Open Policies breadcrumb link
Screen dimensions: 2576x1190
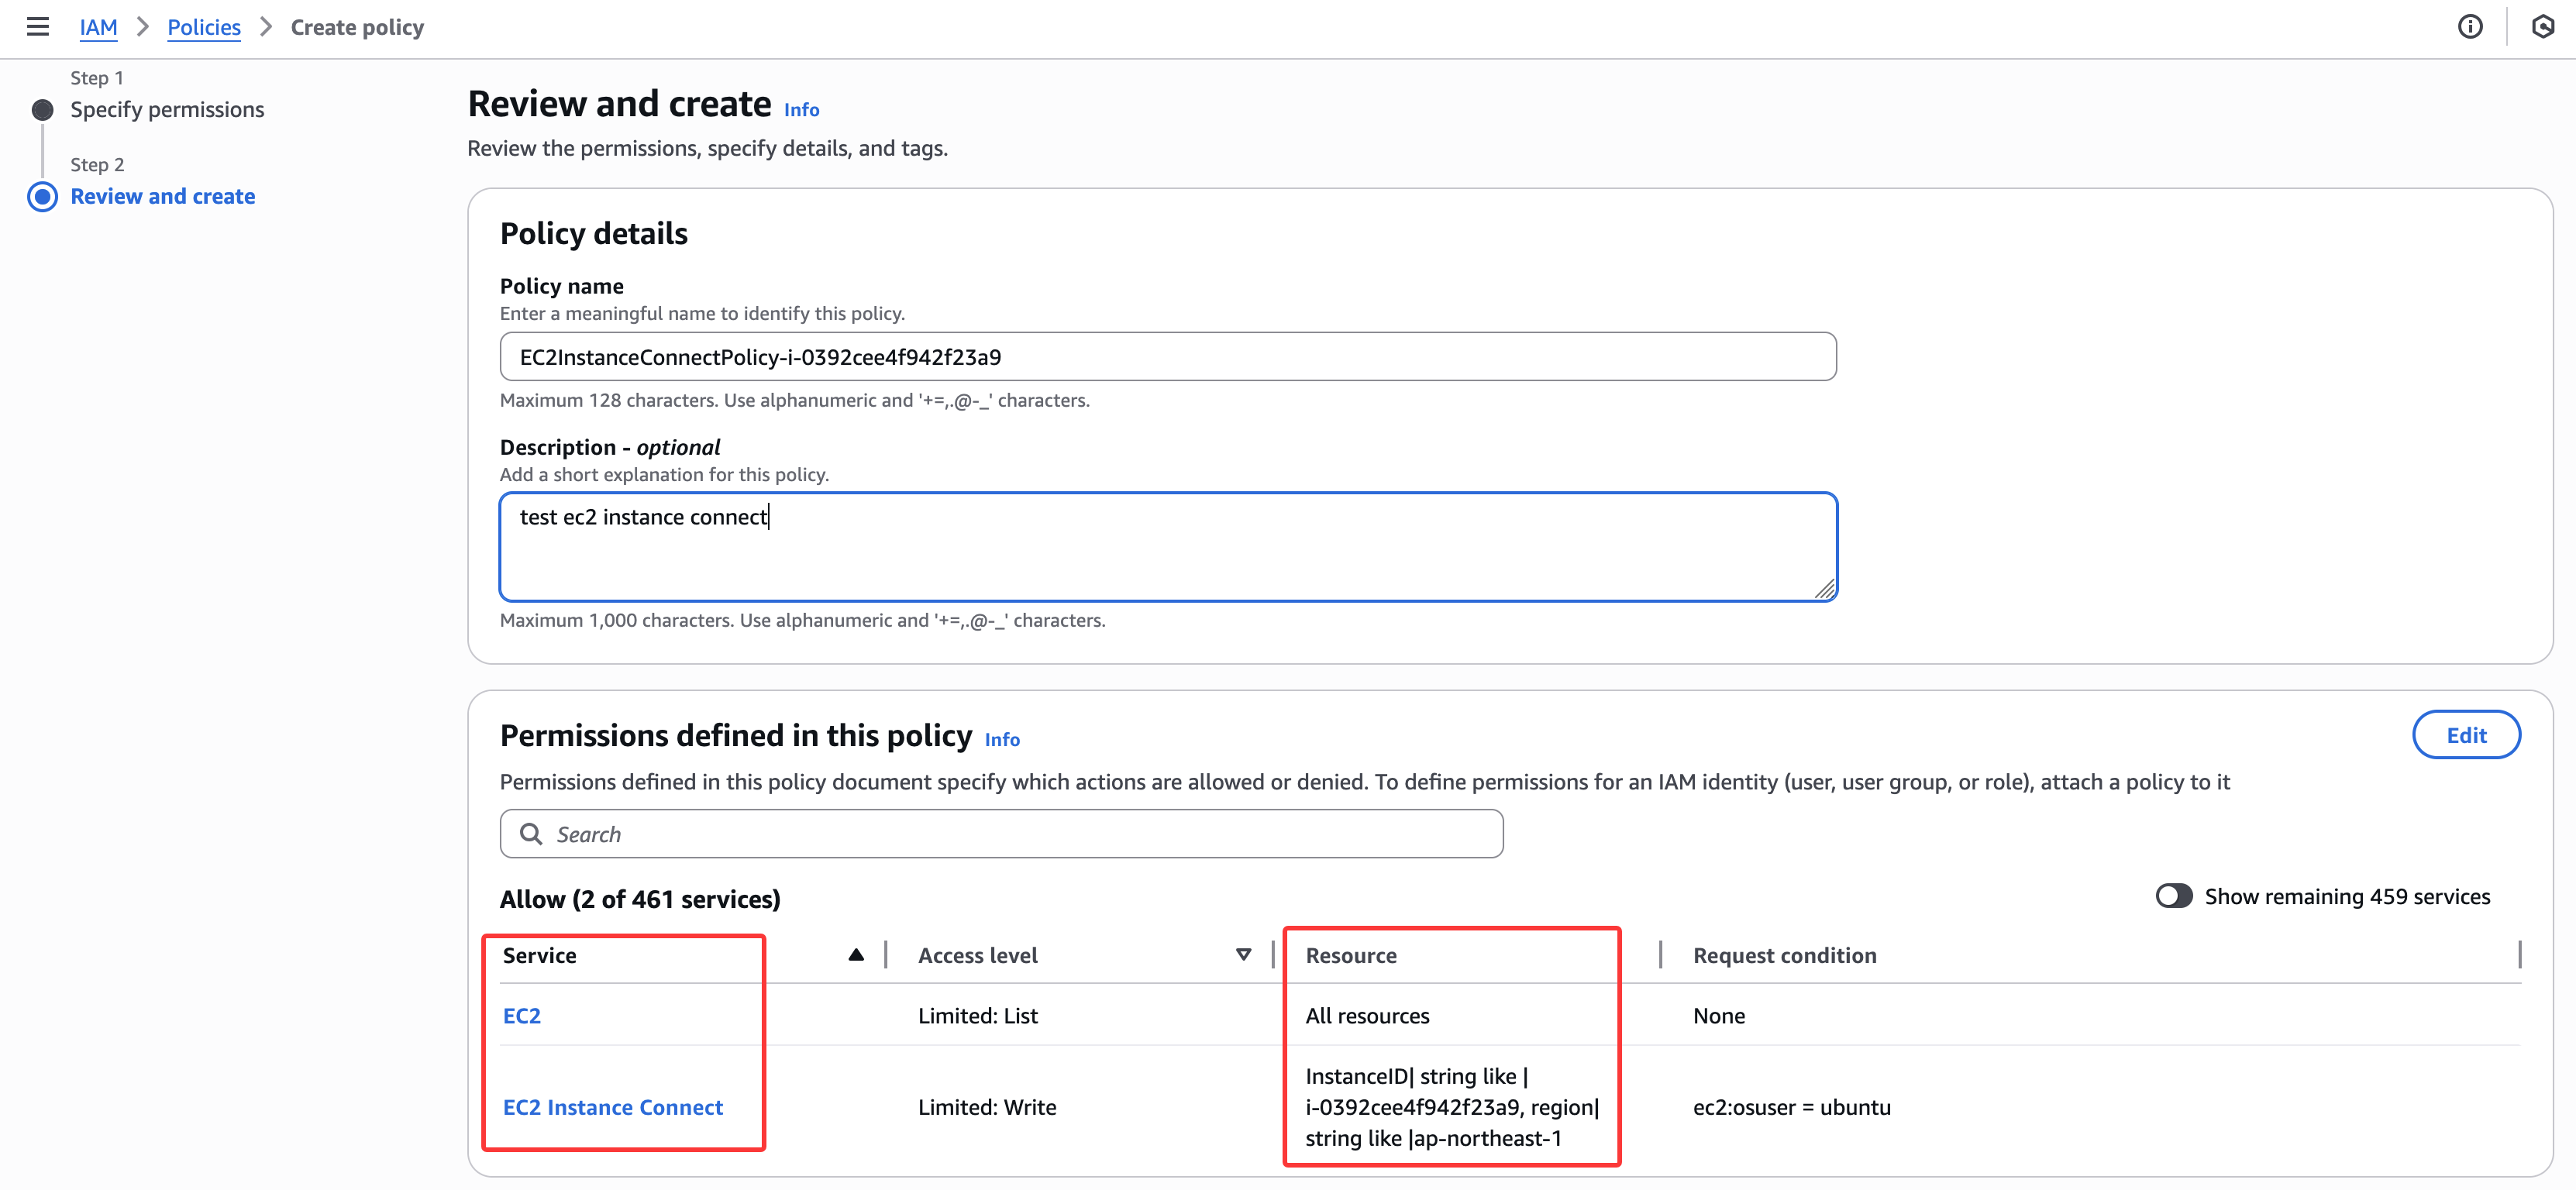[204, 27]
